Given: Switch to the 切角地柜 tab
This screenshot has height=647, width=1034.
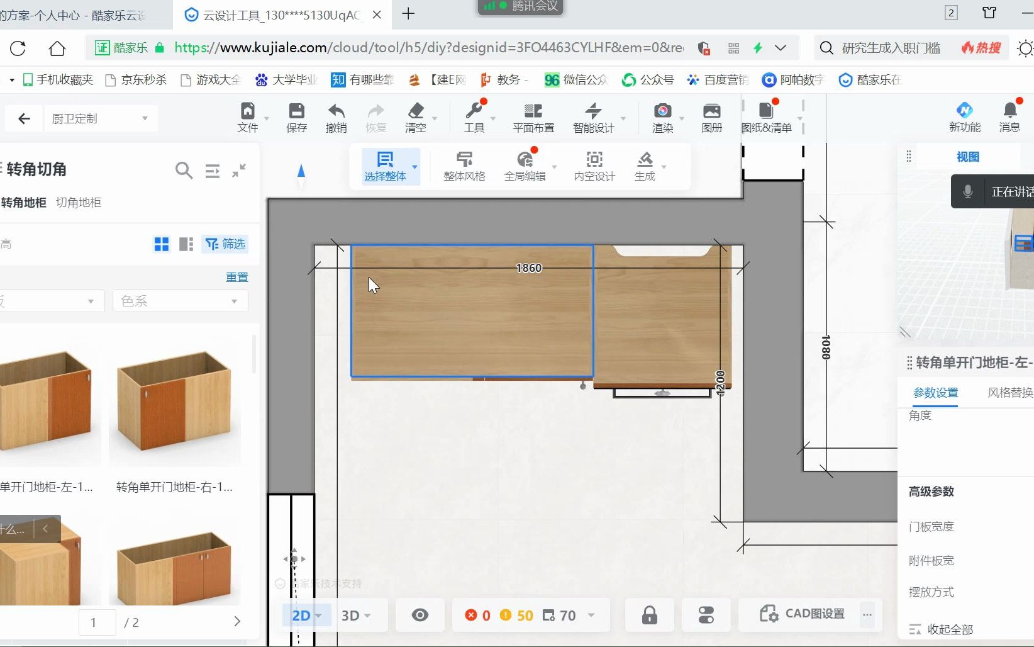Looking at the screenshot, I should [x=79, y=203].
